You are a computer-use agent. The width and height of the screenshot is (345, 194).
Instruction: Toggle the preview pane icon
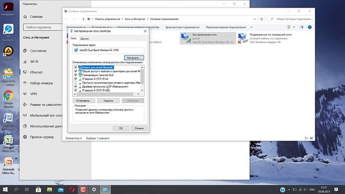(301, 27)
